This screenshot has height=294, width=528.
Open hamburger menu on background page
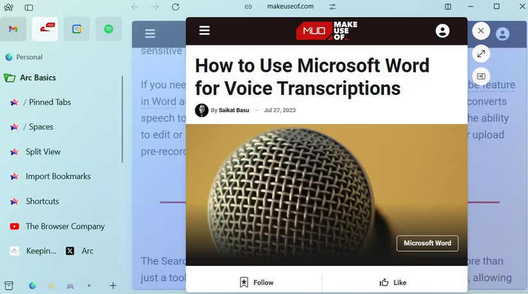click(150, 34)
